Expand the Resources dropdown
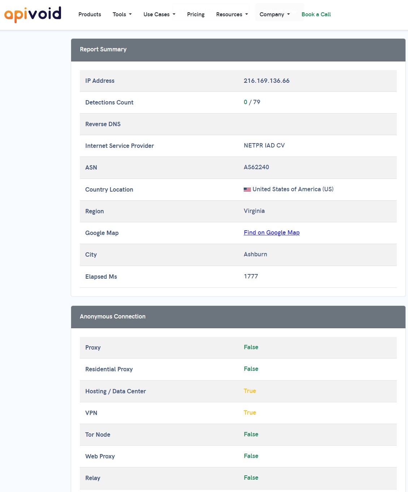Image resolution: width=408 pixels, height=492 pixels. point(232,14)
